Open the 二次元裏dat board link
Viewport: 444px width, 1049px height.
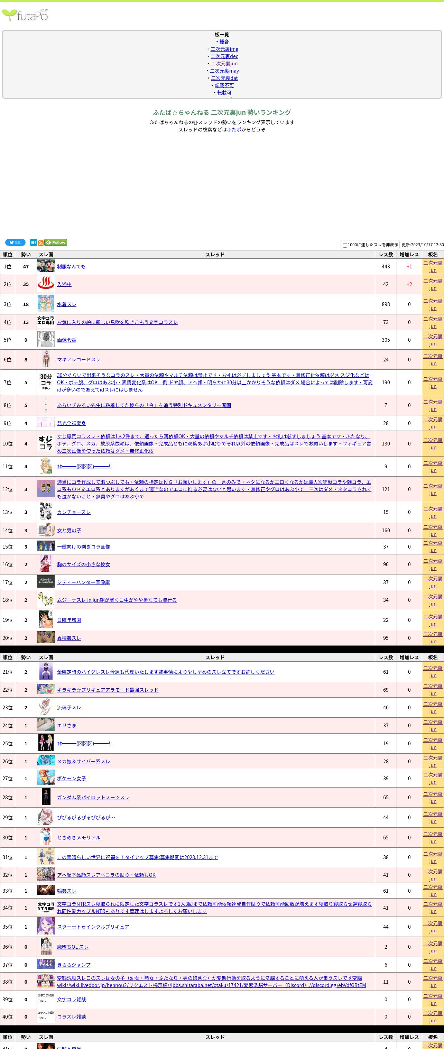(224, 78)
